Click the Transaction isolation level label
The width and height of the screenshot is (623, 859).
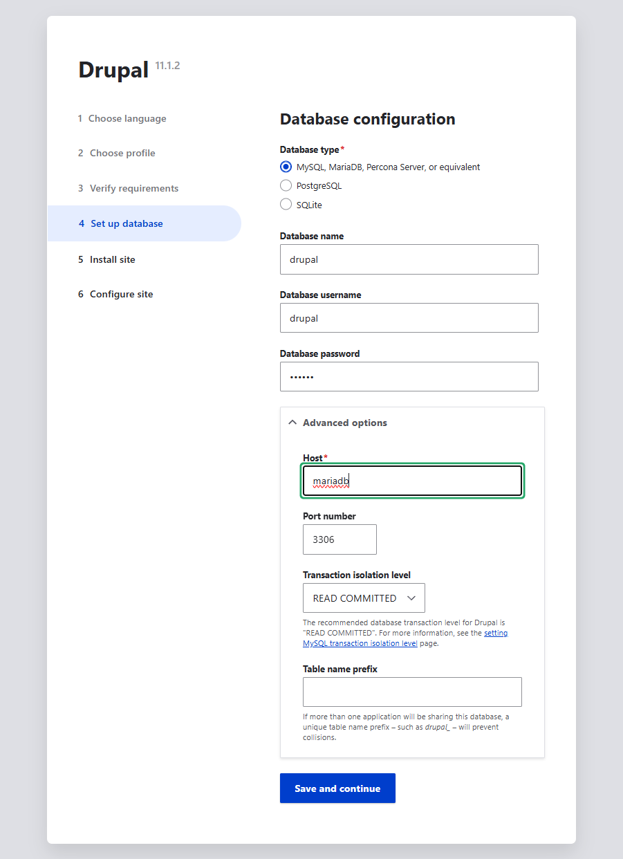tap(357, 575)
